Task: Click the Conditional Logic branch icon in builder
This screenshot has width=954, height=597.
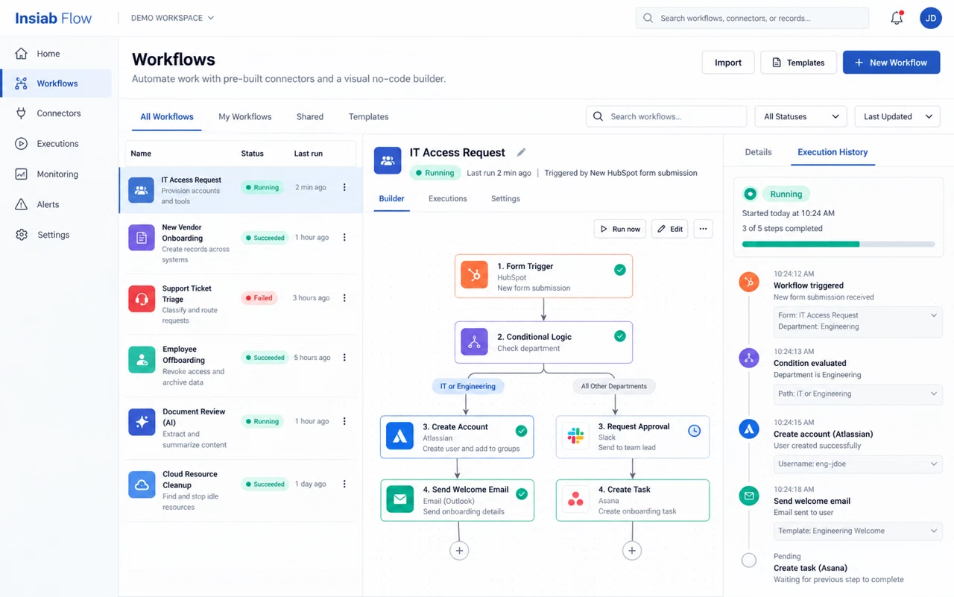Action: pyautogui.click(x=474, y=341)
